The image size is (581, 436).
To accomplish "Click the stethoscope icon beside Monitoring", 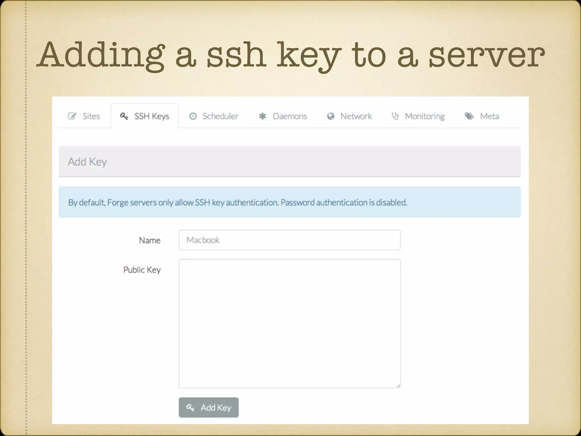I will click(395, 116).
